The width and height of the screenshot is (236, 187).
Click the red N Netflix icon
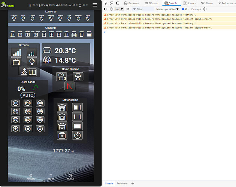[x=70, y=86]
